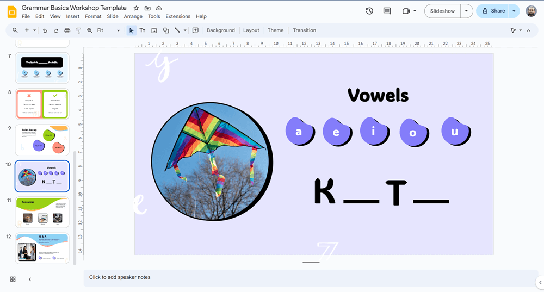Click the Transition button
The image size is (544, 292).
tap(304, 30)
